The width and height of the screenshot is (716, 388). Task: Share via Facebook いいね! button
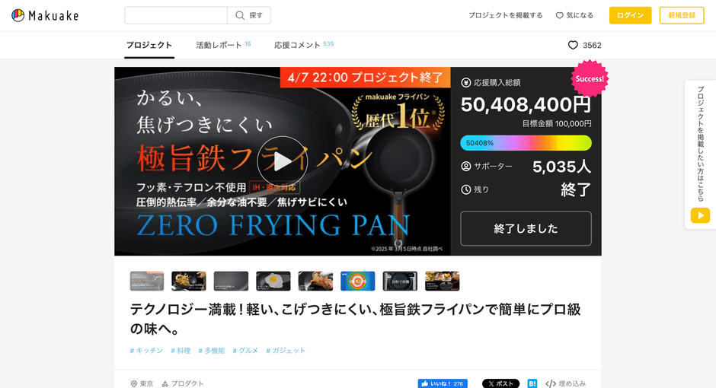[x=443, y=383]
